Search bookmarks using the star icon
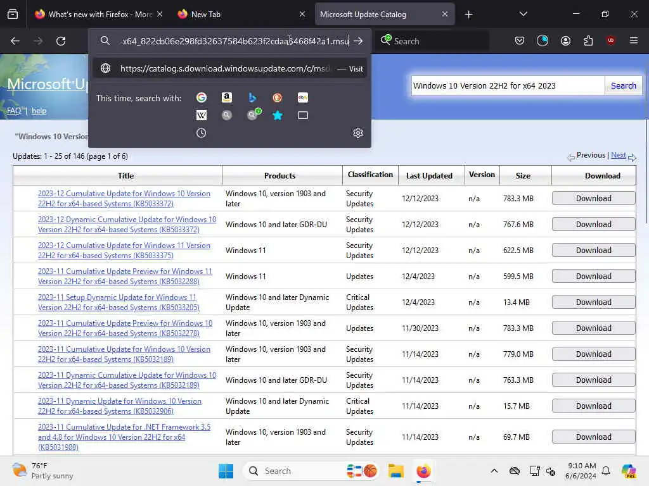This screenshot has height=486, width=649. pyautogui.click(x=278, y=115)
